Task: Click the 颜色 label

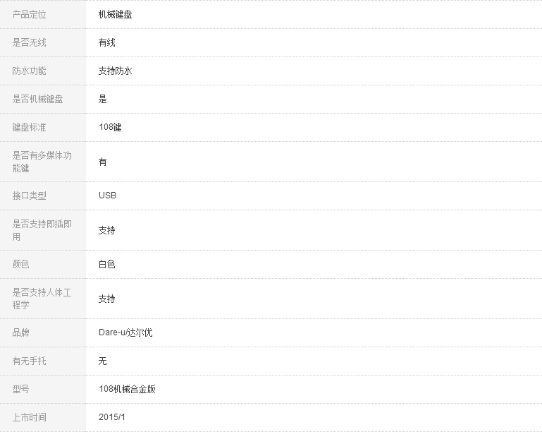Action: (21, 264)
